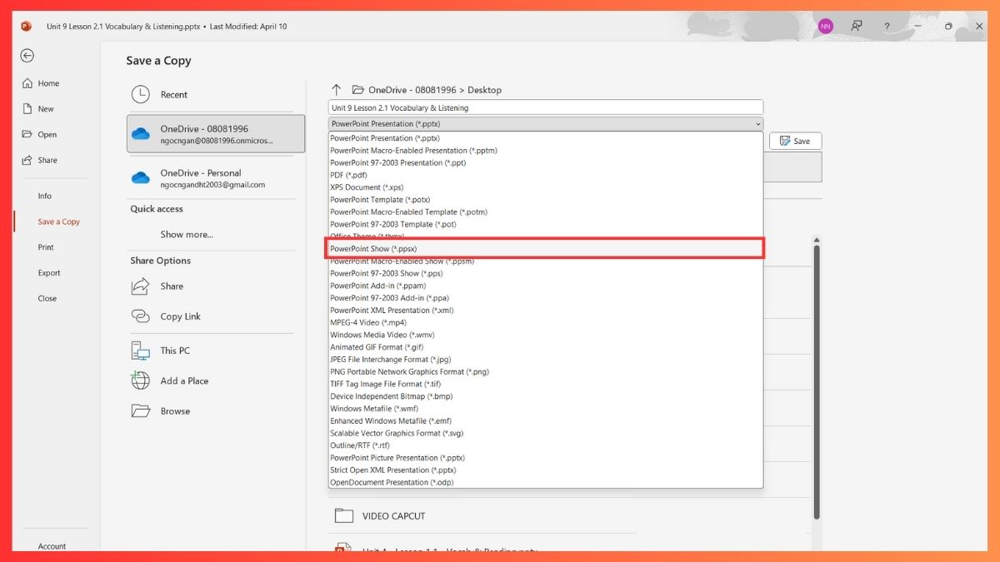Click the Recent clock icon
The image size is (1000, 562).
(140, 95)
